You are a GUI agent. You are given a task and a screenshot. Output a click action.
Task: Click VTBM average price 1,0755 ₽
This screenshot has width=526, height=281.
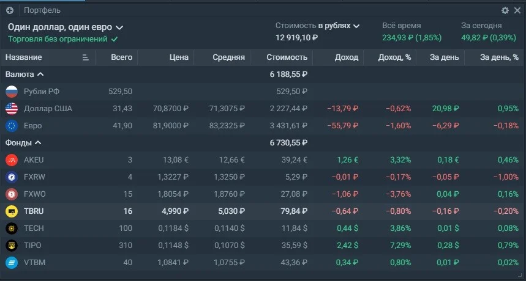click(230, 262)
